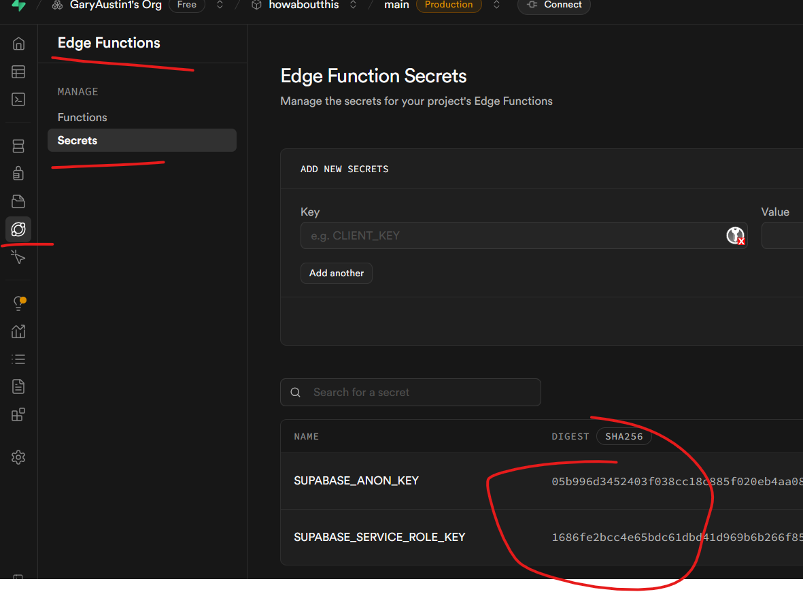Open the SQL Editor icon
This screenshot has height=592, width=803.
coord(18,99)
